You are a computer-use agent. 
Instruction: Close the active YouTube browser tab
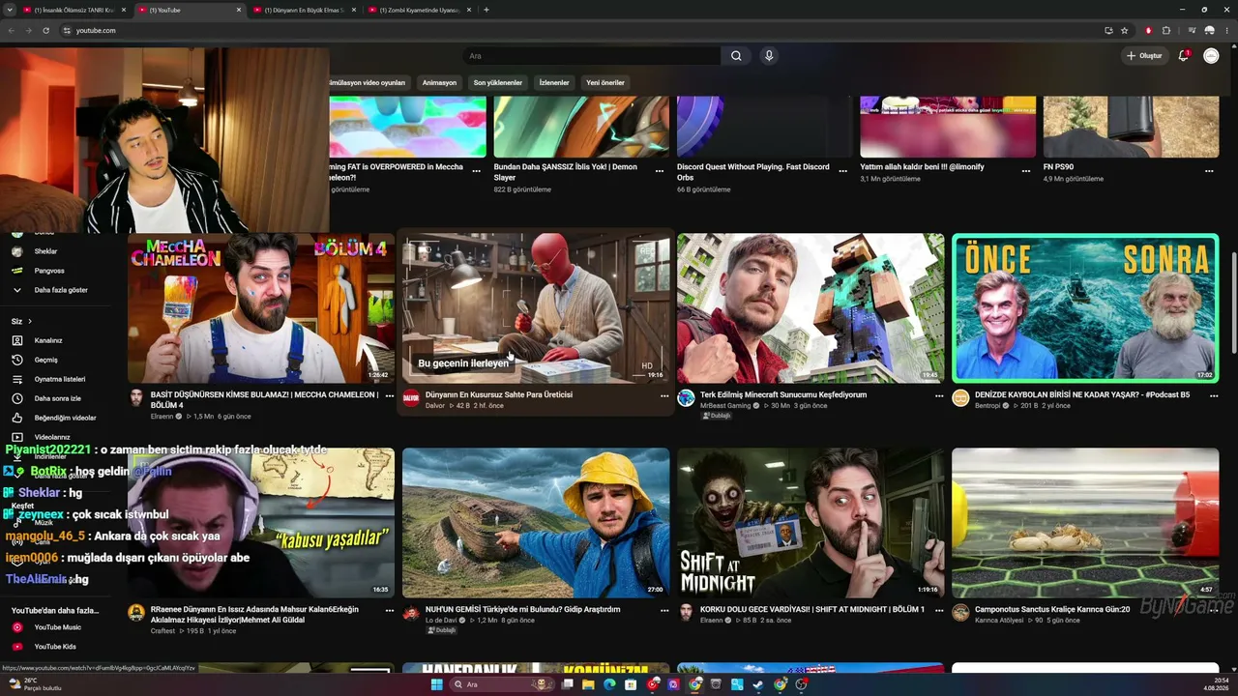click(239, 10)
